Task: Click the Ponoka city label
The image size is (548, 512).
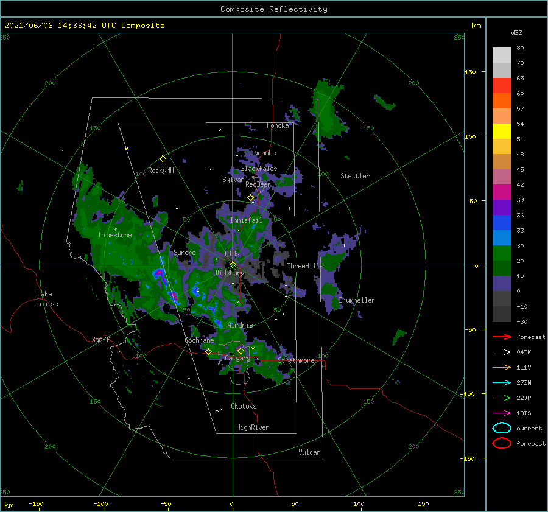Action: click(278, 125)
